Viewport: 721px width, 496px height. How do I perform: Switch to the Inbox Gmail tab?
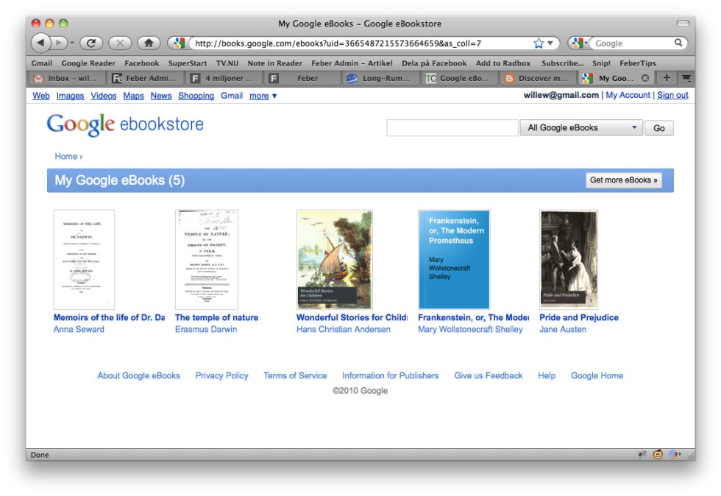pos(68,78)
